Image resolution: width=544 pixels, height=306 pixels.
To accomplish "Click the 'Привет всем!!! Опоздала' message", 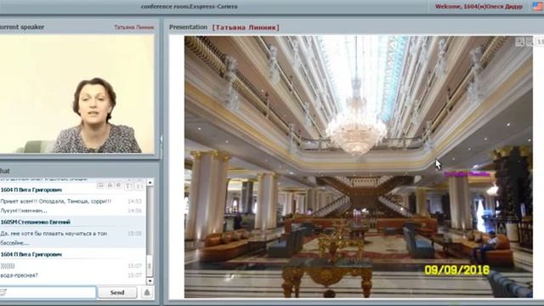I will click(56, 201).
